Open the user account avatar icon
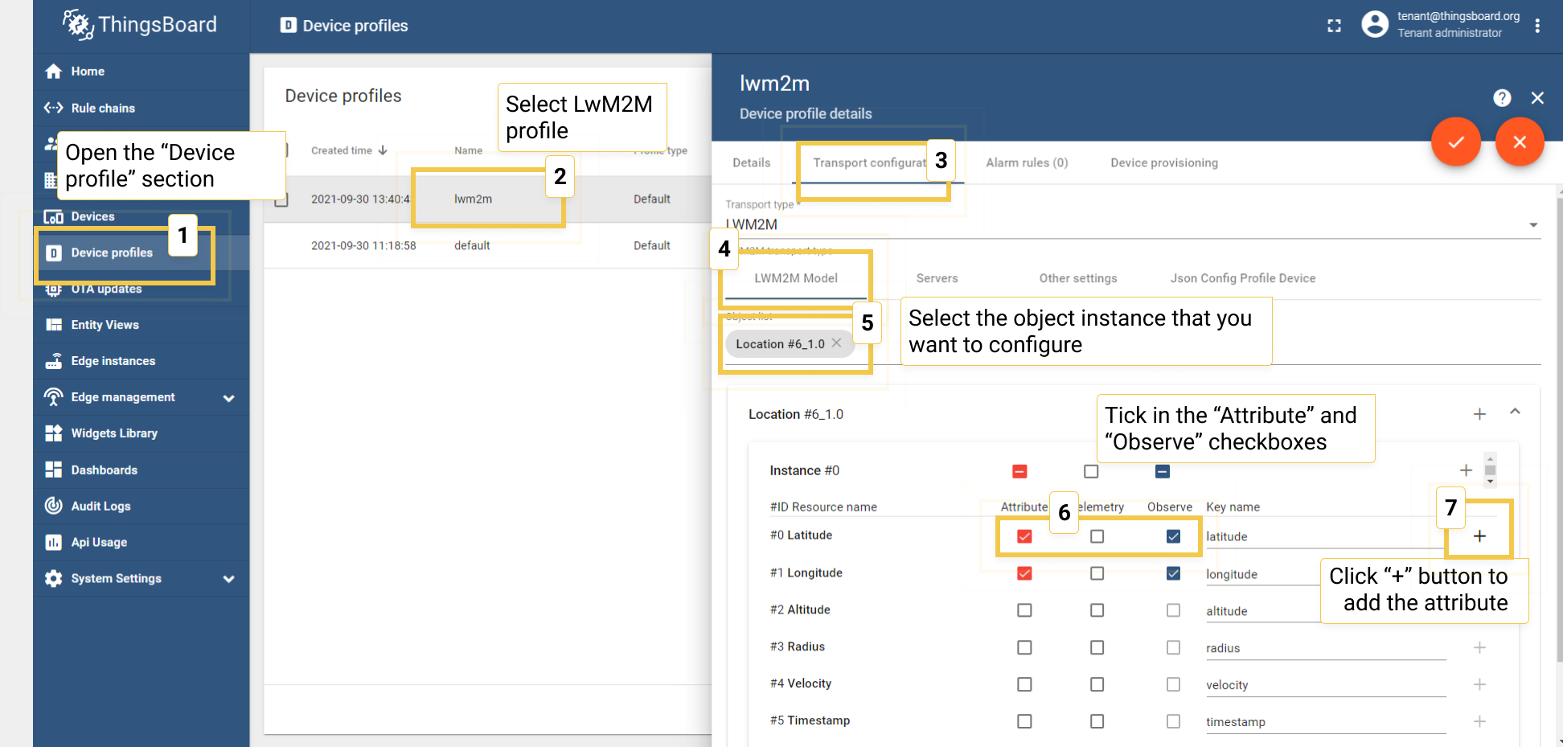Screen dimensions: 1563x747 click(x=1374, y=25)
